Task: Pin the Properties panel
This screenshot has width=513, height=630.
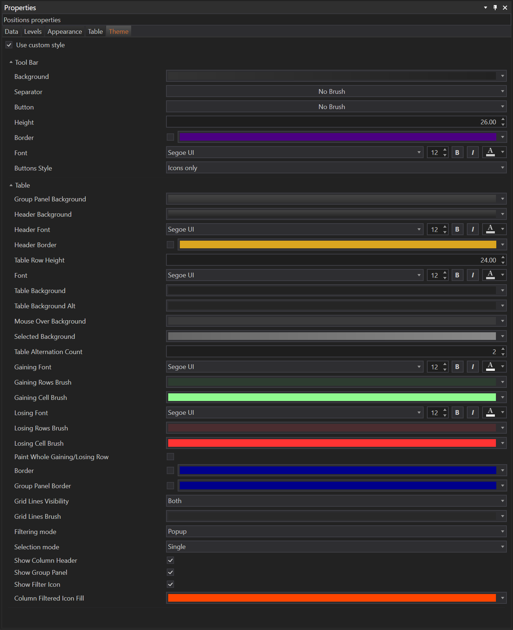Action: (495, 8)
